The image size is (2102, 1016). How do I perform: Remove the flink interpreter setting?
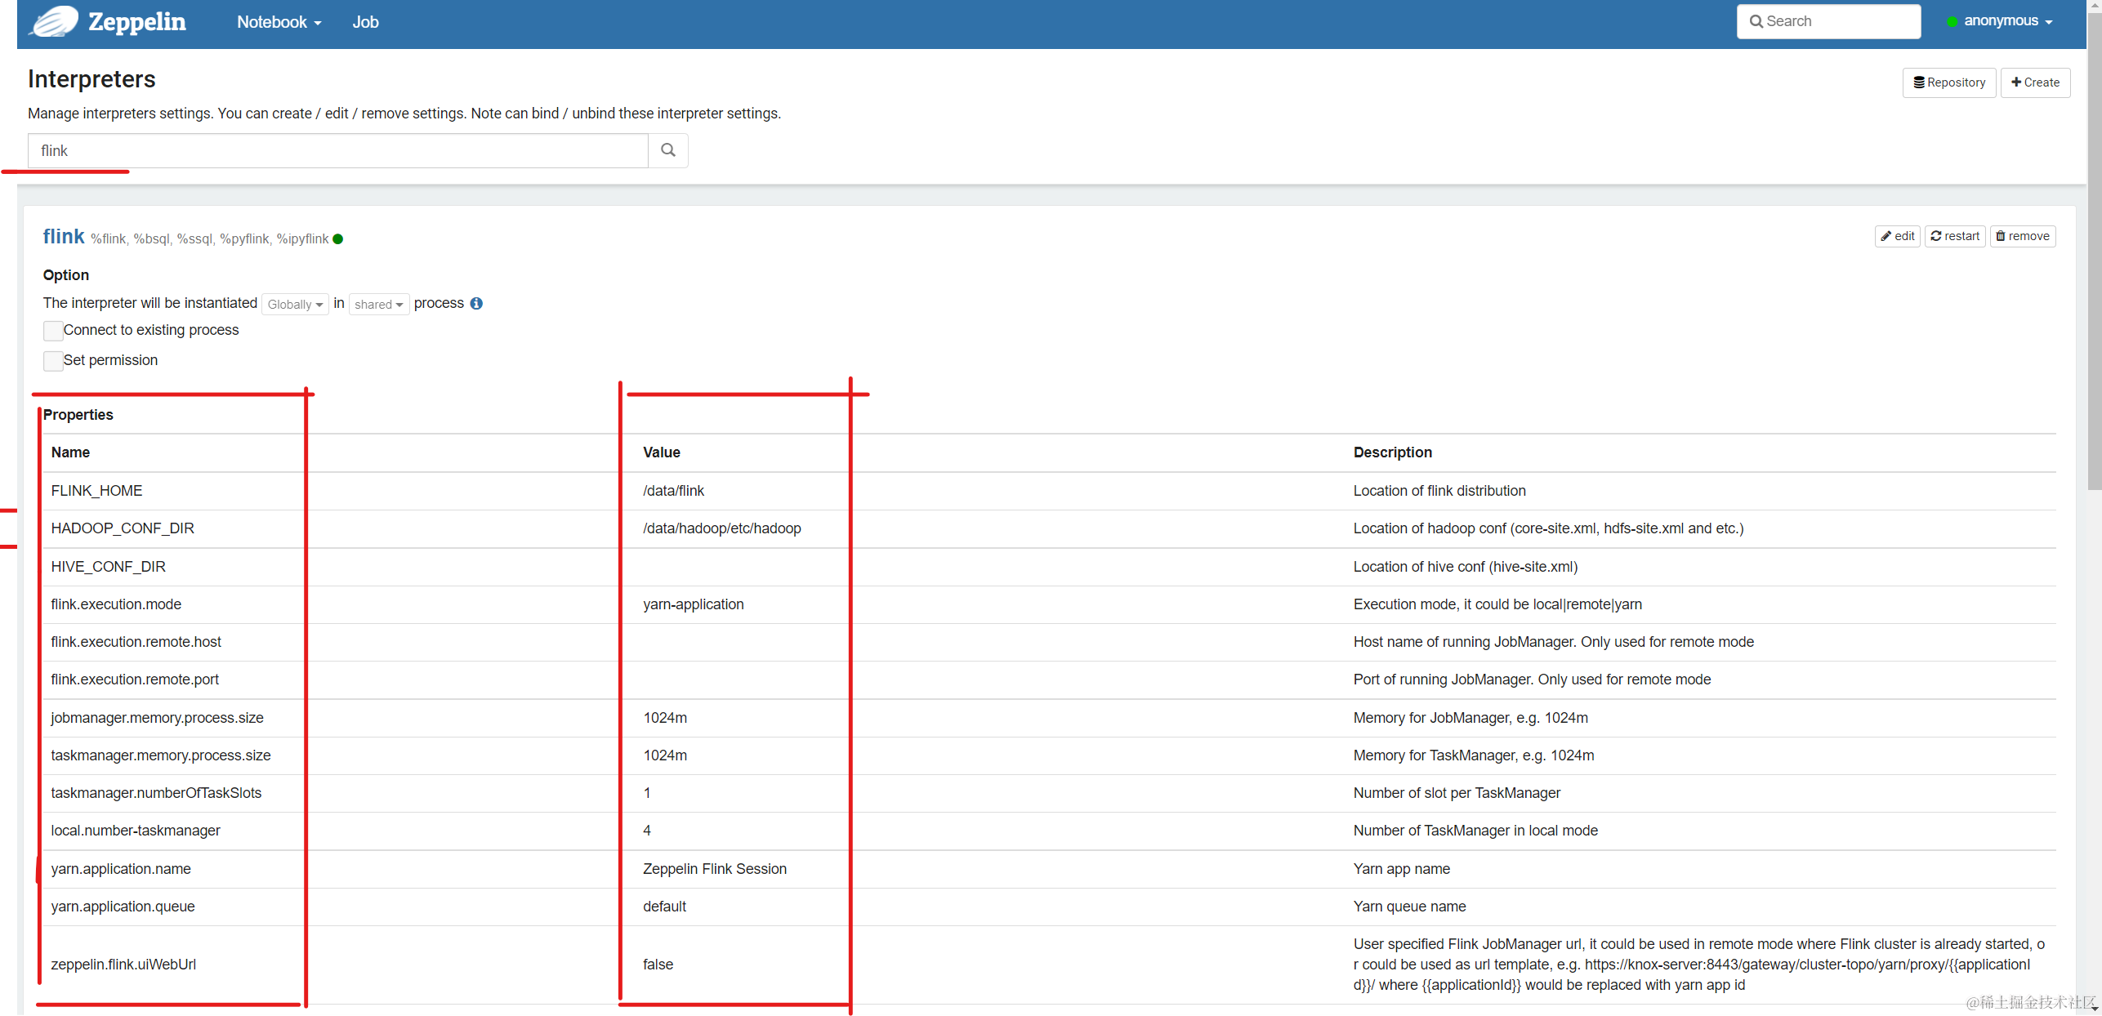[2022, 236]
